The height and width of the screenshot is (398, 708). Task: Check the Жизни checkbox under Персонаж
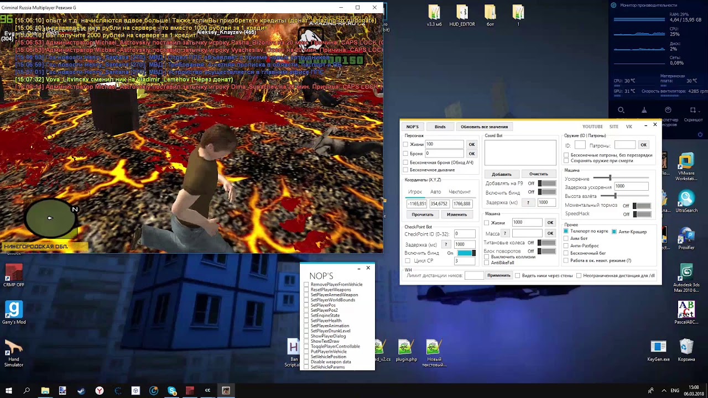tap(405, 145)
